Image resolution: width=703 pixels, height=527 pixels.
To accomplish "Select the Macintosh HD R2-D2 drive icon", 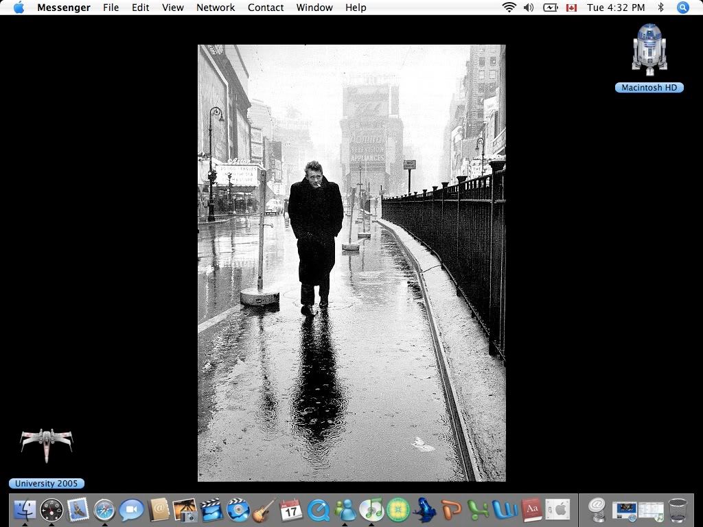I will 649,50.
